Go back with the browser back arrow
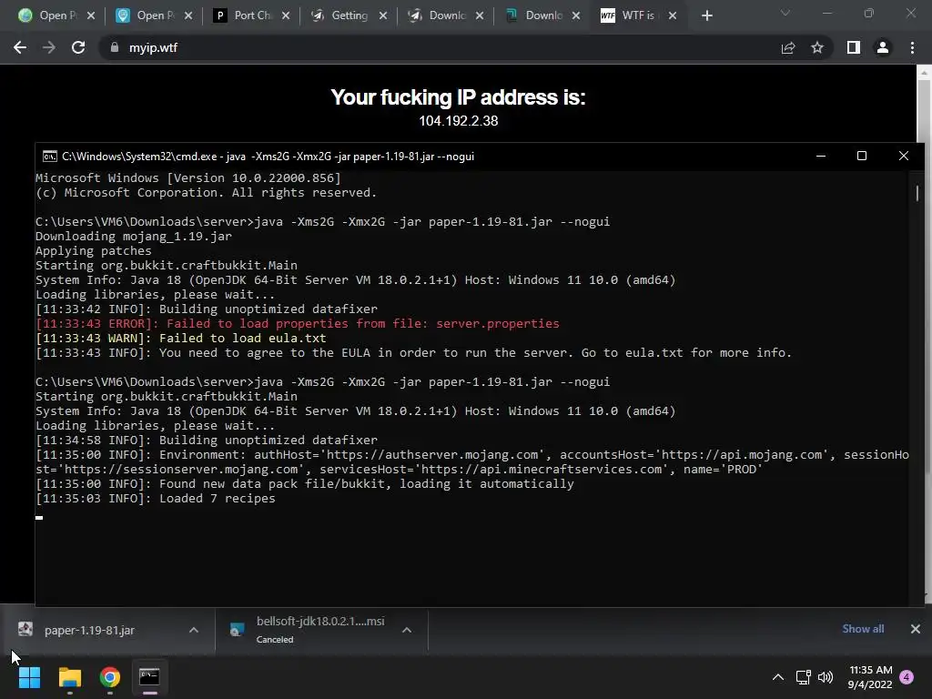Screen dimensions: 932x699 tap(20, 47)
